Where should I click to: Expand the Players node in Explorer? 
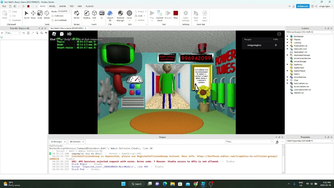coord(288,39)
